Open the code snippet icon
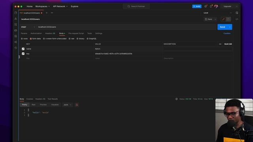Screen dimensions: 253x142 [237, 19]
